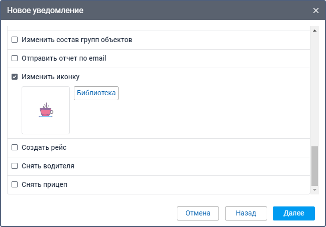
Task: Click the Изменить иконку label text
Action: point(50,77)
